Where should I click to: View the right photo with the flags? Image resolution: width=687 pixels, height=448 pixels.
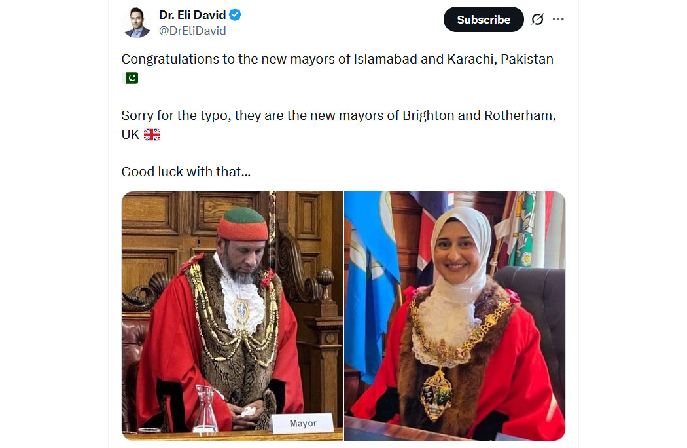click(x=455, y=316)
